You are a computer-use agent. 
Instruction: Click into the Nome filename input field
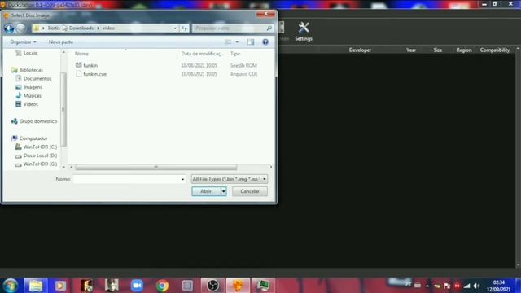click(129, 179)
